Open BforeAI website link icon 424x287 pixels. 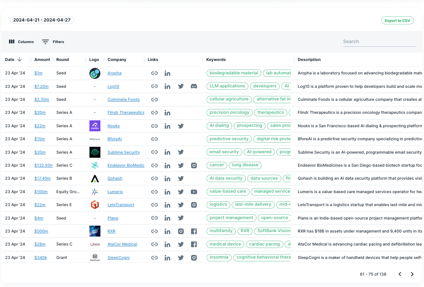(x=154, y=139)
